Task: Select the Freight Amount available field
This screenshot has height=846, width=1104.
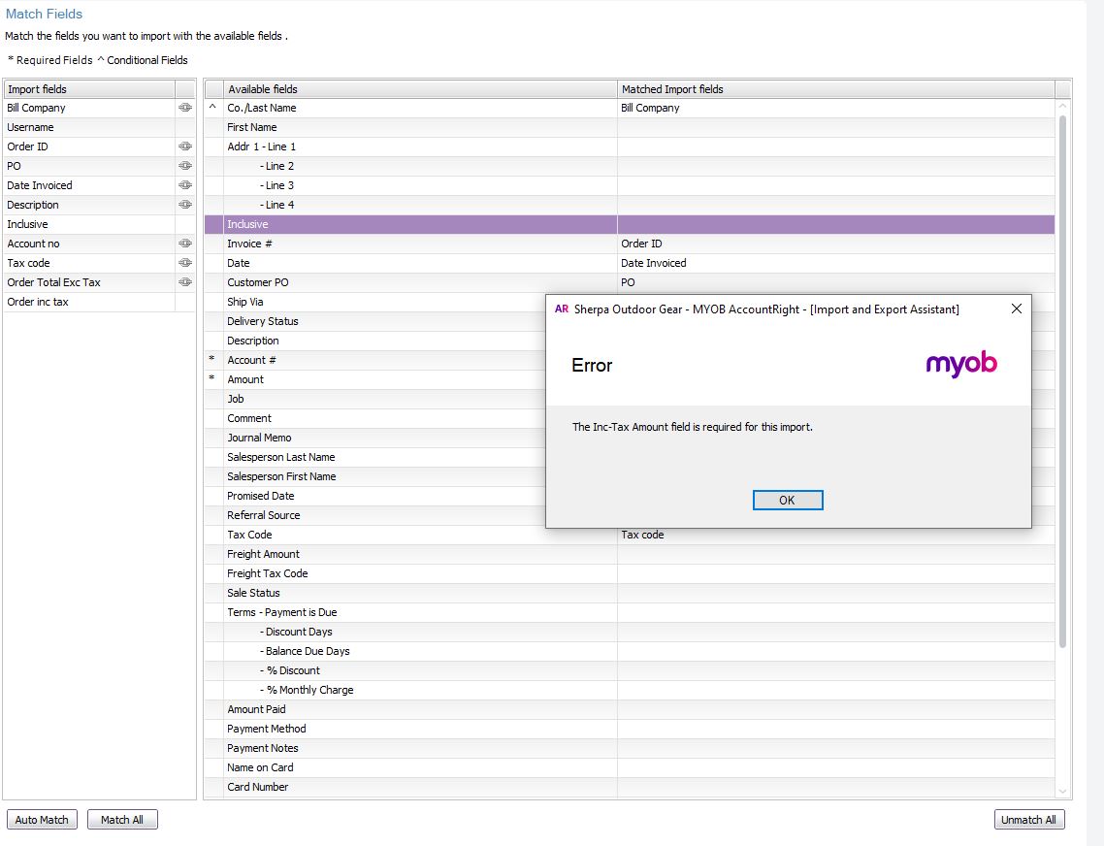Action: (420, 554)
